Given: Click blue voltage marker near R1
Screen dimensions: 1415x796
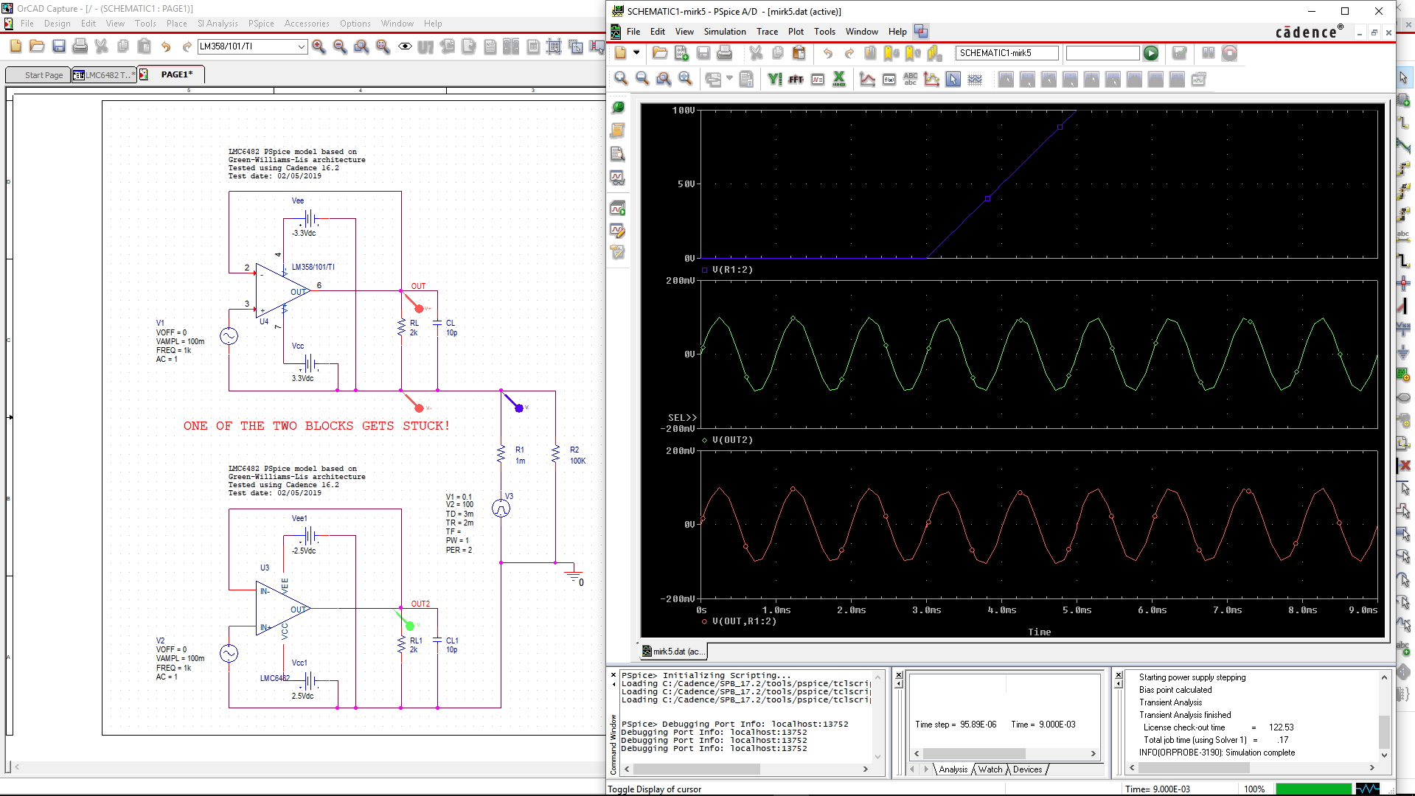Looking at the screenshot, I should (518, 408).
